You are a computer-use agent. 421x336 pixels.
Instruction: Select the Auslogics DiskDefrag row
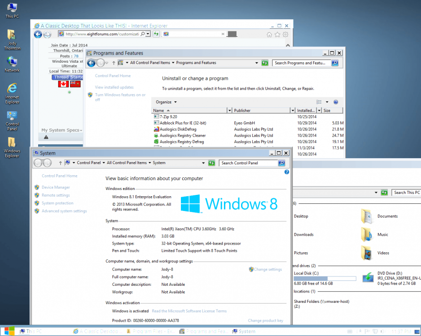tap(248, 129)
